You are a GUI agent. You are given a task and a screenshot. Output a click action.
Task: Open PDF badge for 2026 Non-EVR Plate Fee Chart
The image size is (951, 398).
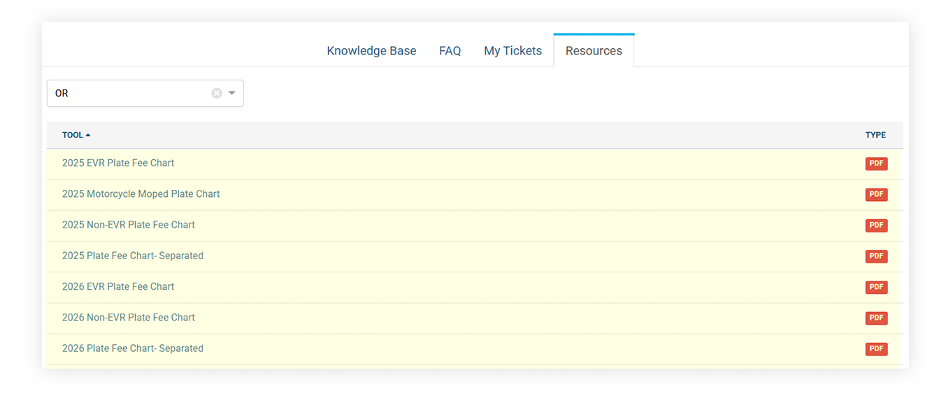click(876, 318)
